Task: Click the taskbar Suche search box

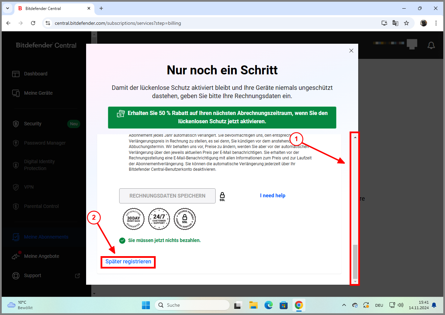Action: click(x=192, y=305)
